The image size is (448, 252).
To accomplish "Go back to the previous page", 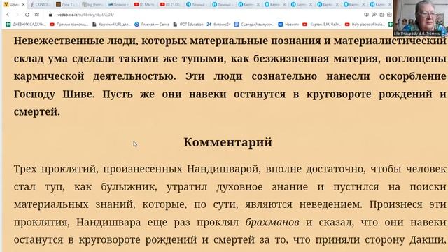I will tap(8, 15).
